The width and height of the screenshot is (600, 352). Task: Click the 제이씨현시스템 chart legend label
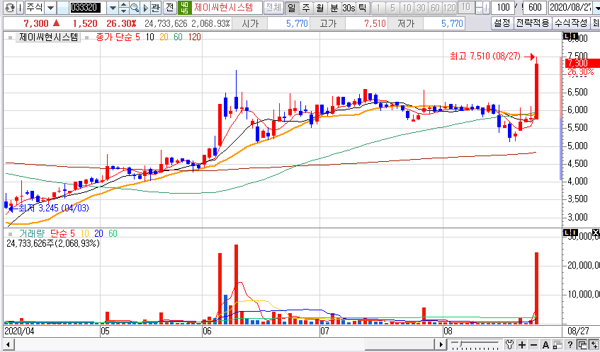(x=49, y=37)
